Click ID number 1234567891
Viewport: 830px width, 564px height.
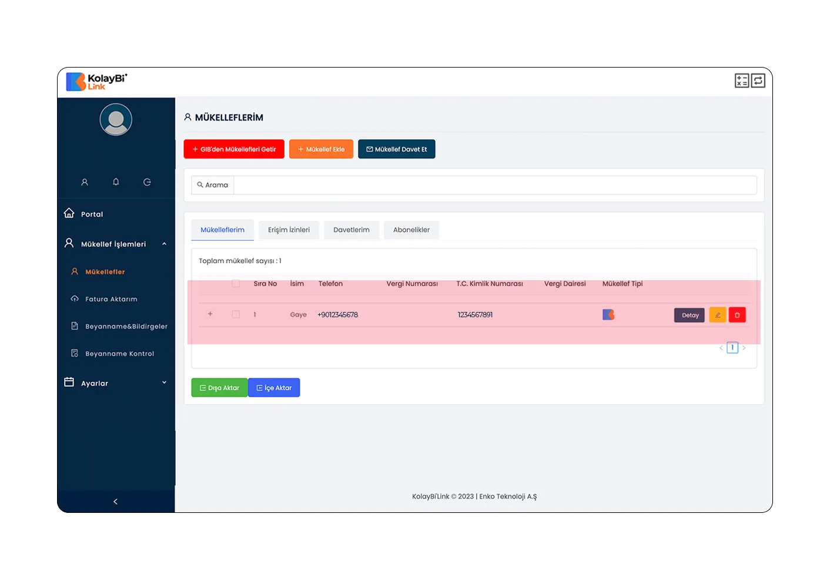point(475,315)
